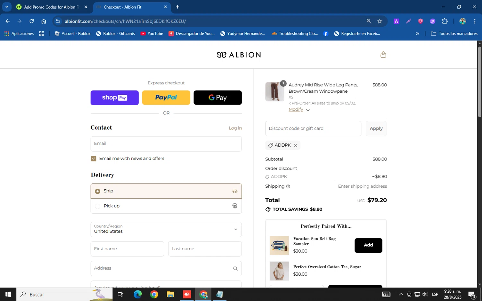
Task: Open the red shield extension icon
Action: [x=420, y=21]
